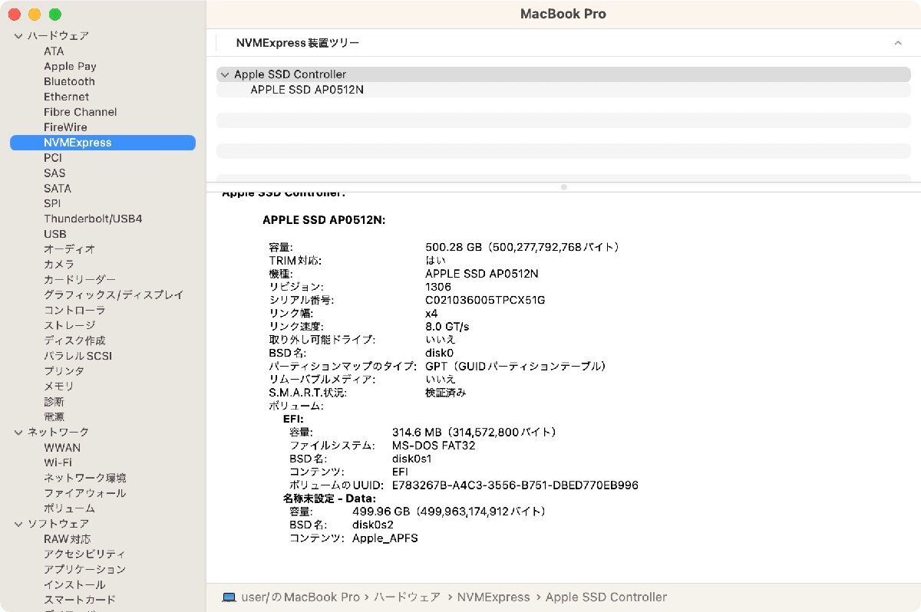Viewport: 921px width, 612px height.
Task: Collapse the ハードウェア sidebar section
Action: [18, 36]
